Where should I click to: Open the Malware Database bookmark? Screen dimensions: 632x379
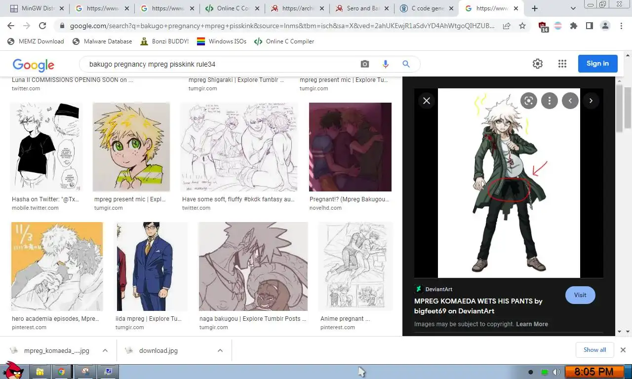point(102,41)
